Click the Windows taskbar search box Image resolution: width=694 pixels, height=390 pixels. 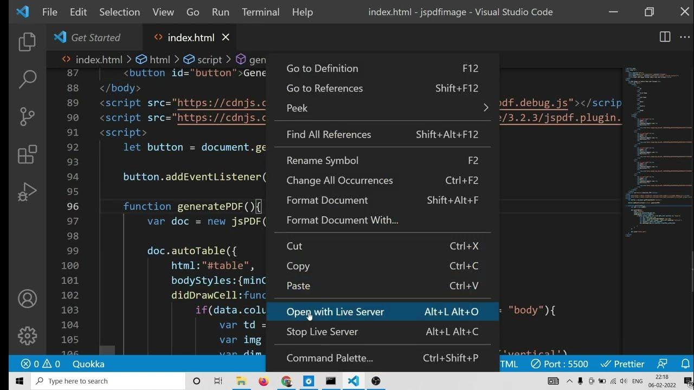click(108, 381)
